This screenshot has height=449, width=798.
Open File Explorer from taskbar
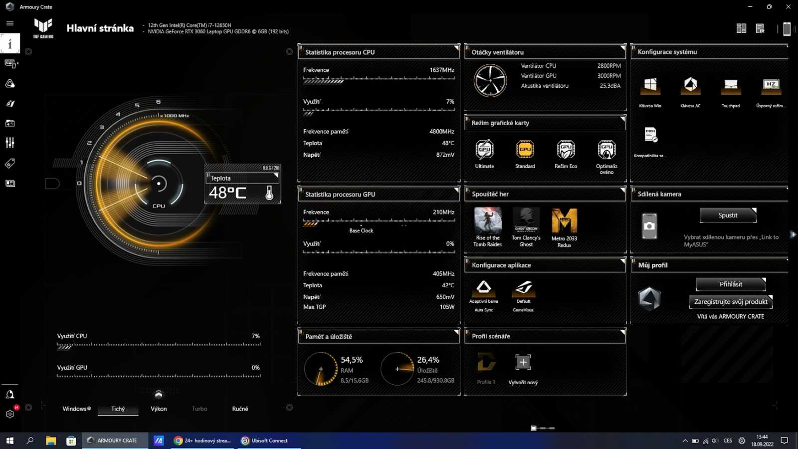click(51, 441)
